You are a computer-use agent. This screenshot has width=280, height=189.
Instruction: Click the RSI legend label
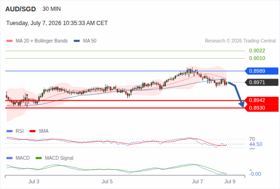19,131
